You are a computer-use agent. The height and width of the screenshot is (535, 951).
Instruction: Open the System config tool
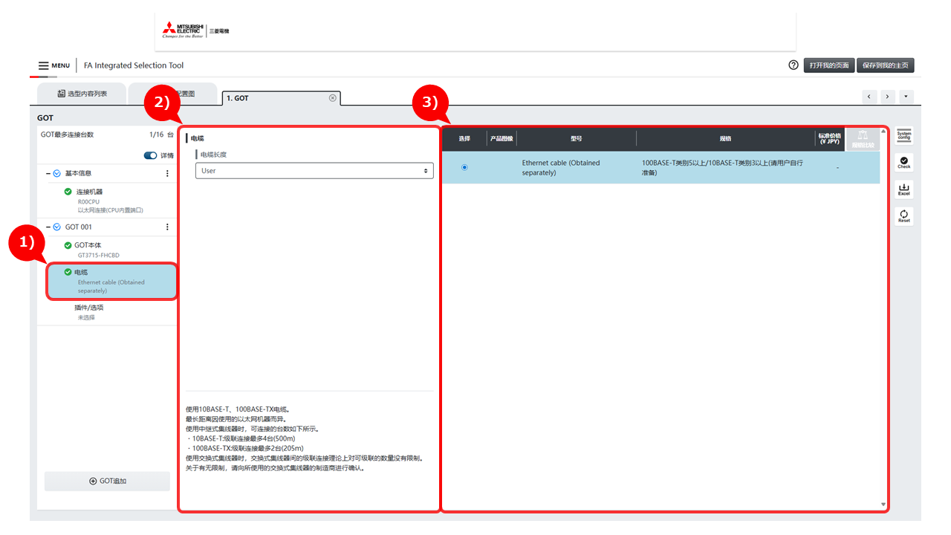point(903,135)
